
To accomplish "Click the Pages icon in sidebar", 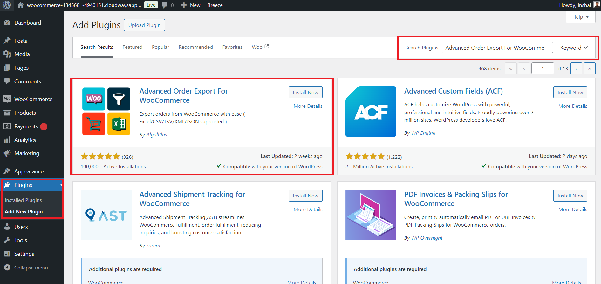I will pos(7,68).
